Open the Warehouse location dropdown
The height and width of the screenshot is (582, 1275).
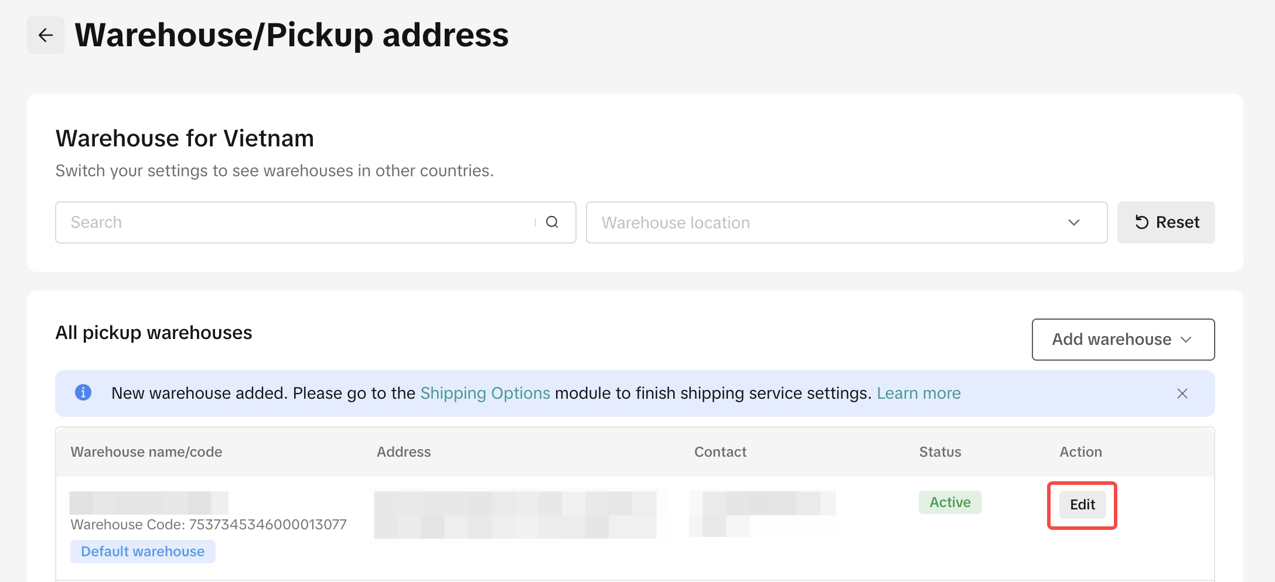click(x=832, y=222)
